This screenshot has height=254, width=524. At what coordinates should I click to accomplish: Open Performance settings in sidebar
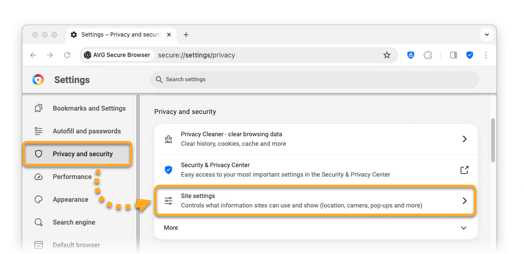point(72,177)
